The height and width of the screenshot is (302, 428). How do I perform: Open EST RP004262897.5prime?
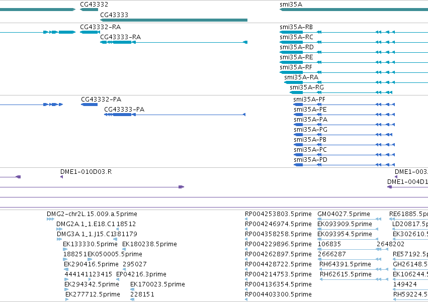278,254
